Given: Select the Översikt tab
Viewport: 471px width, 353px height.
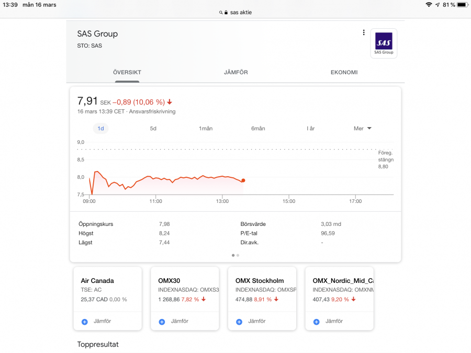Looking at the screenshot, I should pos(127,73).
